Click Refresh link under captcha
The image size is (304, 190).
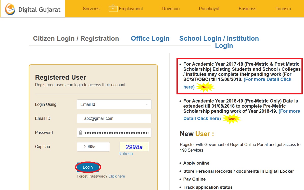pyautogui.click(x=125, y=154)
